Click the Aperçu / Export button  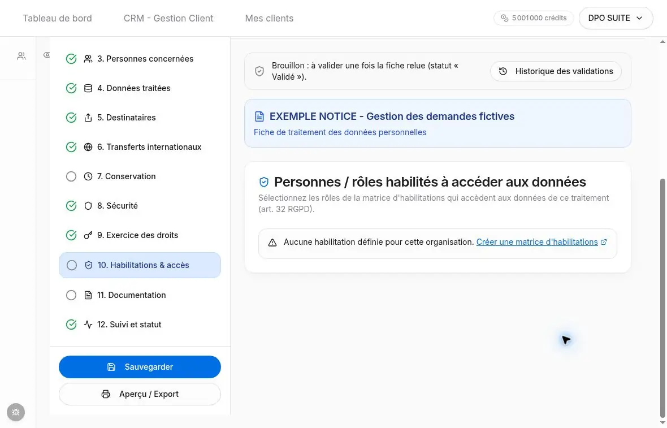140,394
